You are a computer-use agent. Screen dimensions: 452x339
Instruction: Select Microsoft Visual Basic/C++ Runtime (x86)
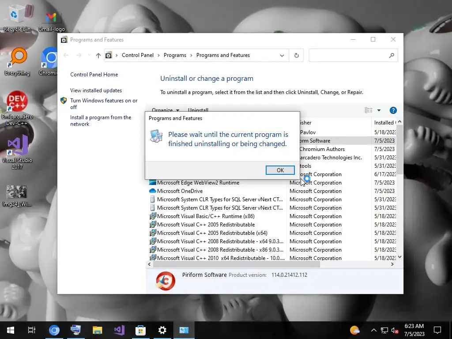click(272, 216)
